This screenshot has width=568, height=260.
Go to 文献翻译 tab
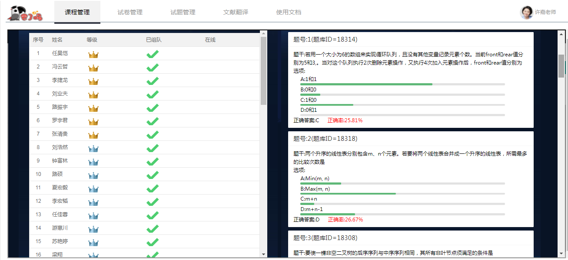point(236,12)
